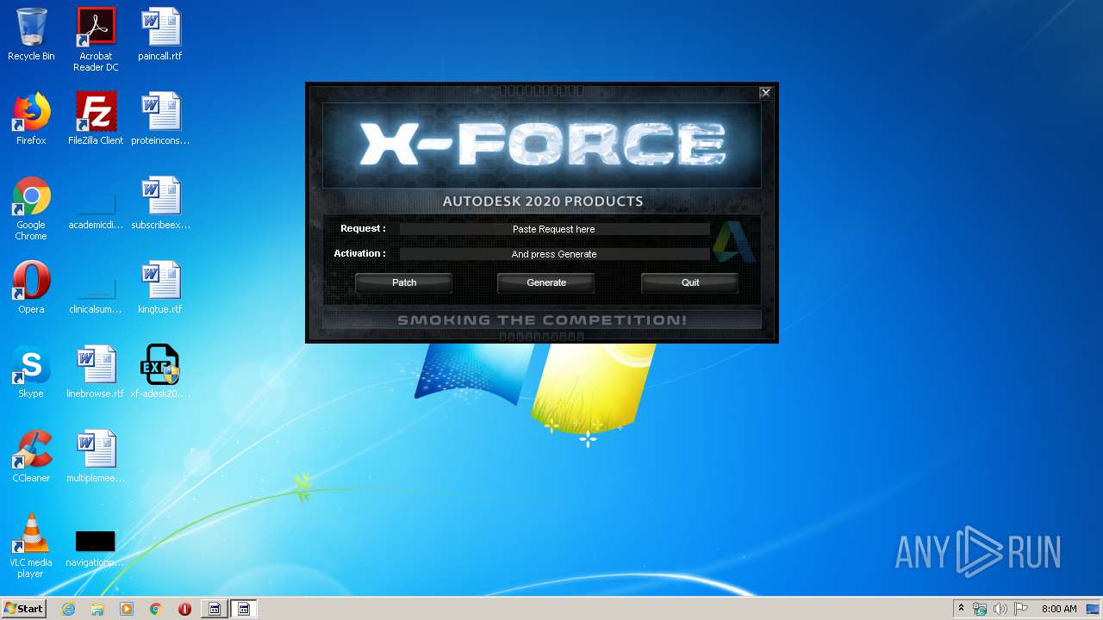The width and height of the screenshot is (1103, 620).
Task: Select the Google Chrome desktop shortcut
Action: 31,208
